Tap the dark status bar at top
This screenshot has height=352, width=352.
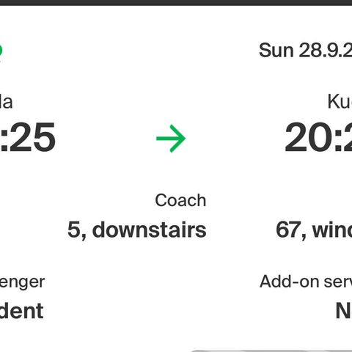[176, 3]
